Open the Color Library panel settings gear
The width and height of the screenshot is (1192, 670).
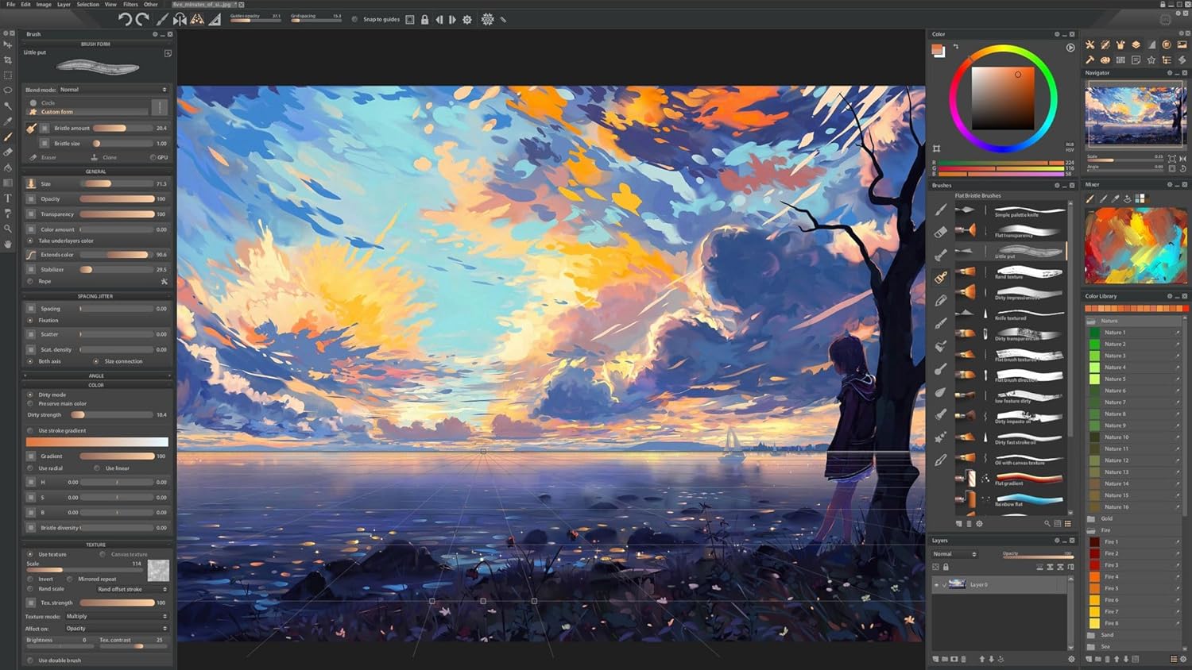[x=1170, y=297]
